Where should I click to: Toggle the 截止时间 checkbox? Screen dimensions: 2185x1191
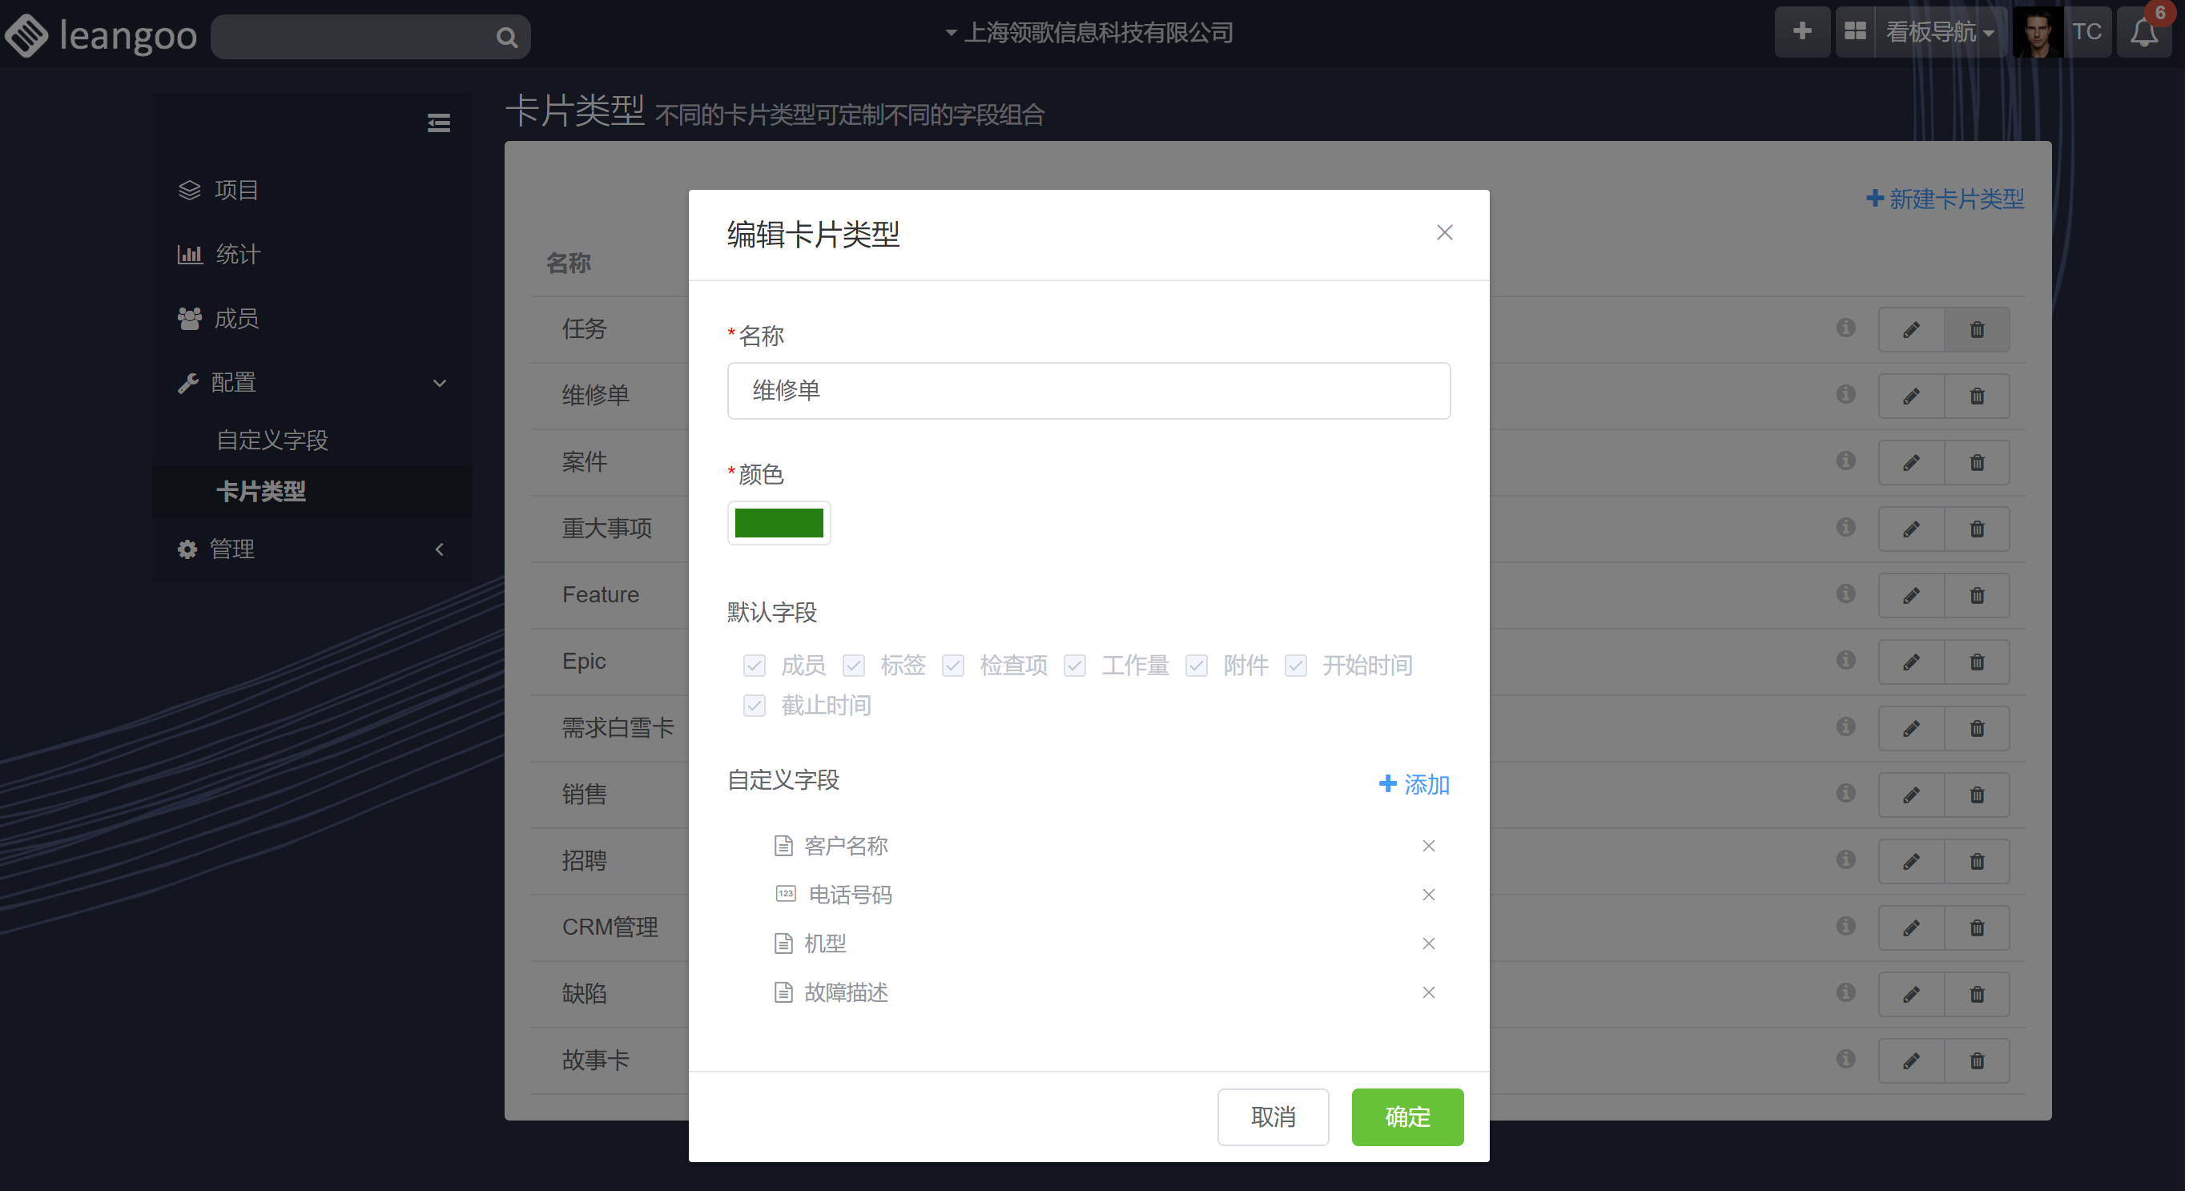tap(754, 706)
